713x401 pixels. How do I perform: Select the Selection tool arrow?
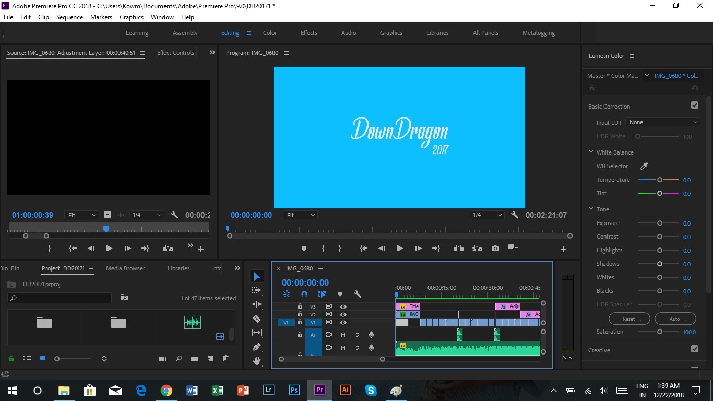pyautogui.click(x=257, y=276)
